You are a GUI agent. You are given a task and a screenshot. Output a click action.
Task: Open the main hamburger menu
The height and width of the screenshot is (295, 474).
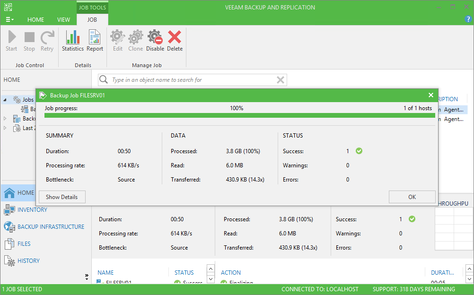9,19
